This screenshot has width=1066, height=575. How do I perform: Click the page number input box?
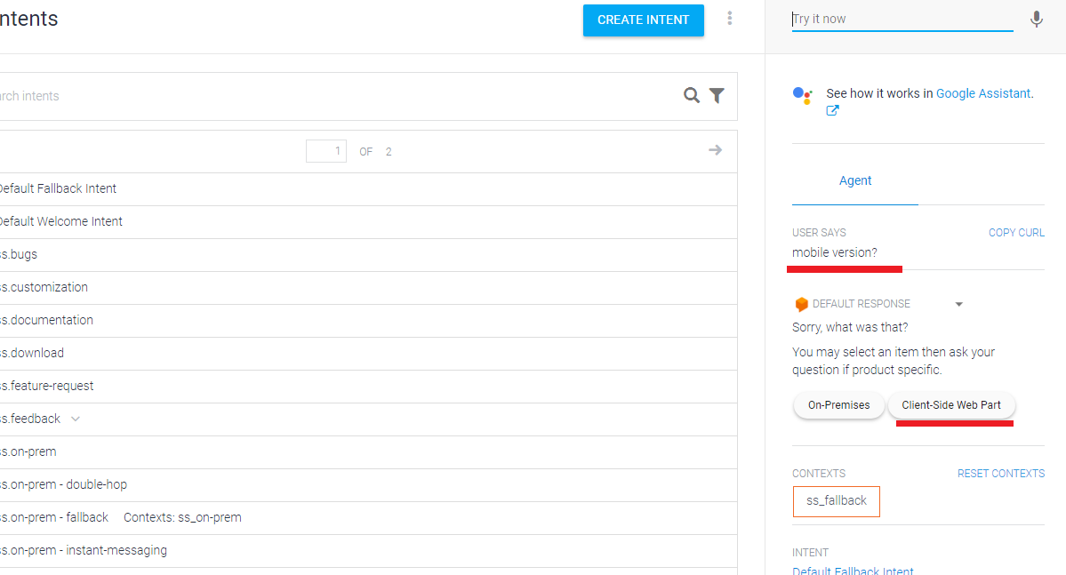(x=326, y=151)
